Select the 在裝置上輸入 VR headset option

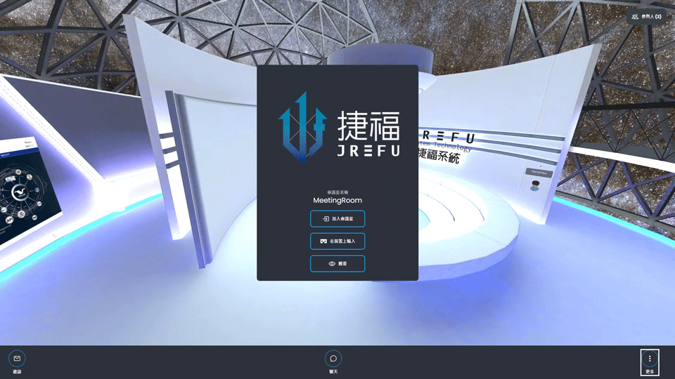tap(337, 241)
